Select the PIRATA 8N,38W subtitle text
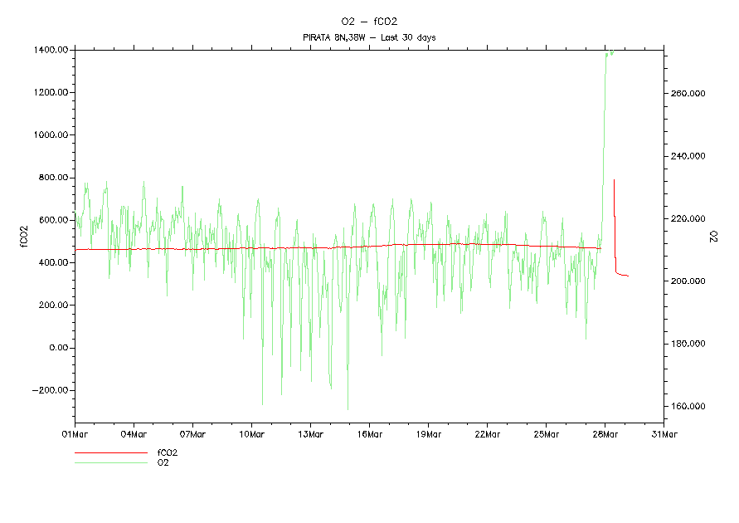 point(369,37)
